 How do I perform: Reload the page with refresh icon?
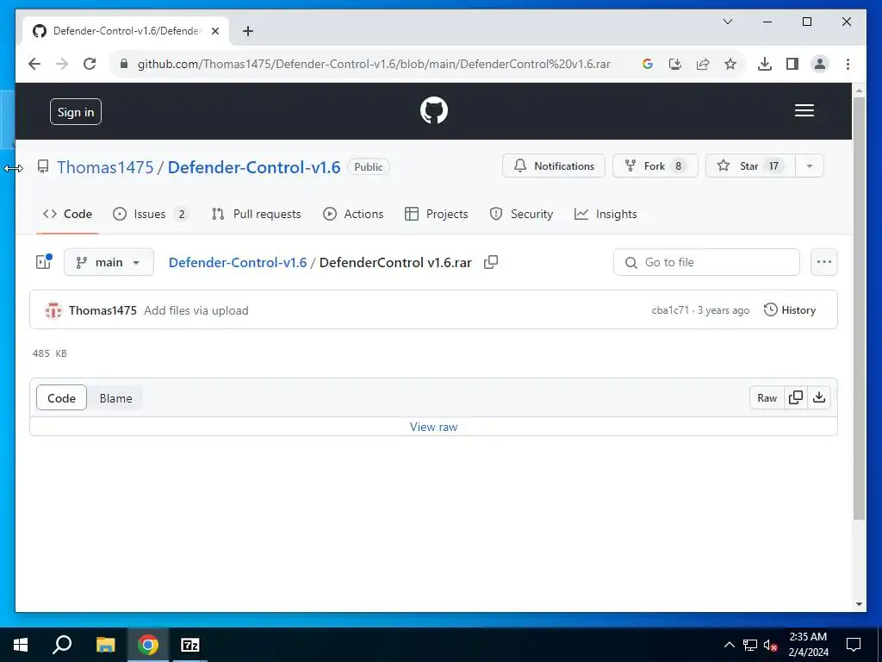[90, 64]
